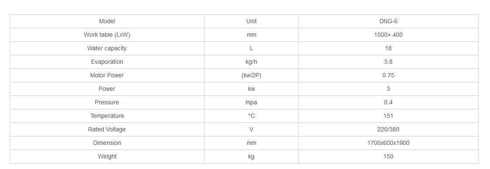Select the mpa unit cell
Image resolution: width=490 pixels, height=169 pixels.
pos(251,103)
